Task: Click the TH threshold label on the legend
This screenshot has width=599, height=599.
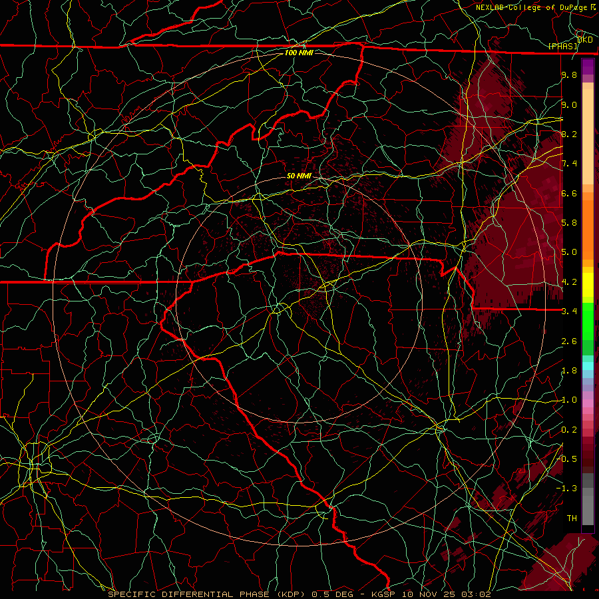Action: (572, 518)
